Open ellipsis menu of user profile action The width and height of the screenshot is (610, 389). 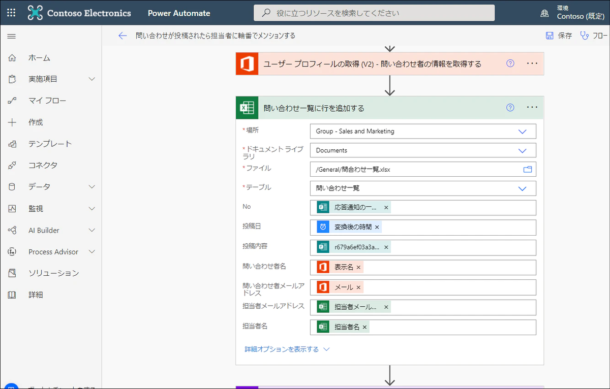tap(532, 63)
